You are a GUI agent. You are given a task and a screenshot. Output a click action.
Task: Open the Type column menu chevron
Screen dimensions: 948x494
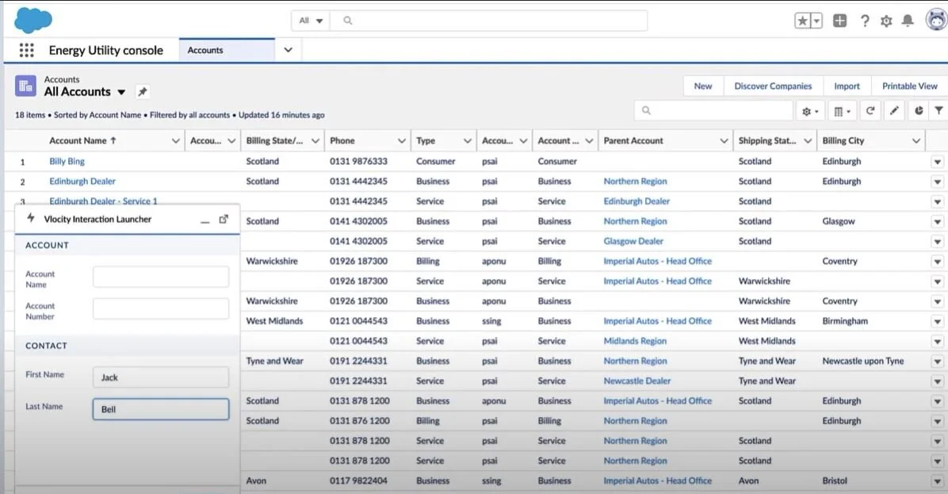(468, 141)
